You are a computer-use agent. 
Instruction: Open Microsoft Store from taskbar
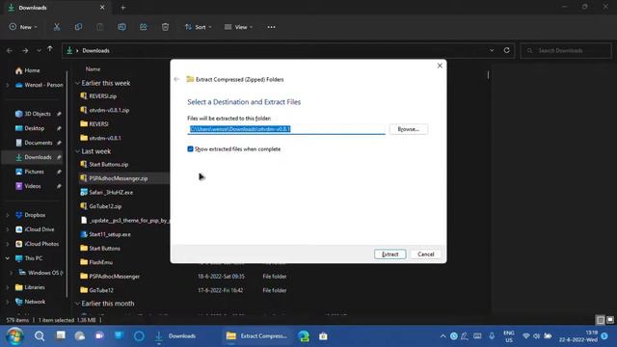323,336
